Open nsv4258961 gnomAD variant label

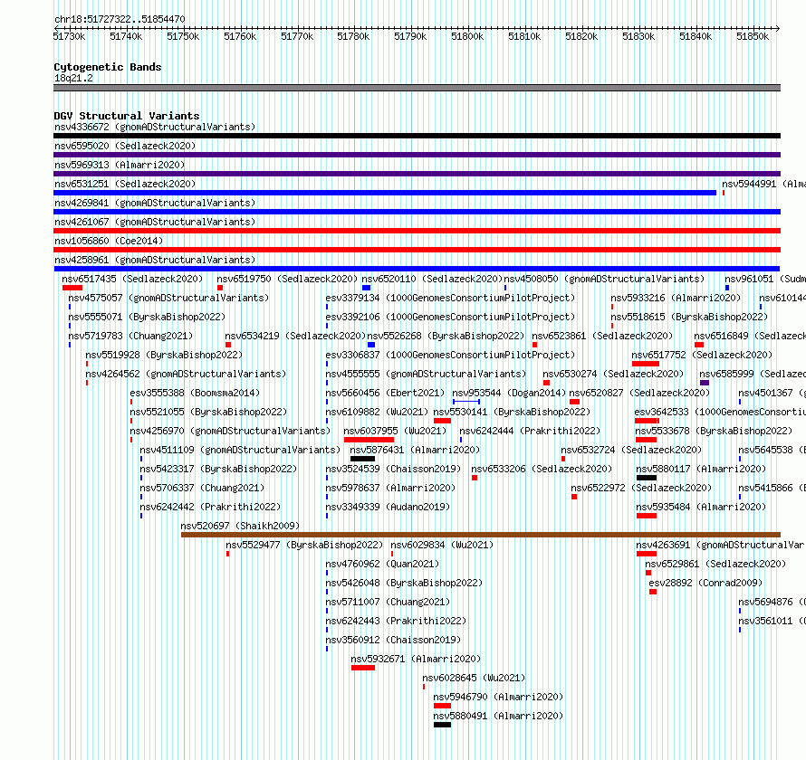coord(155,260)
